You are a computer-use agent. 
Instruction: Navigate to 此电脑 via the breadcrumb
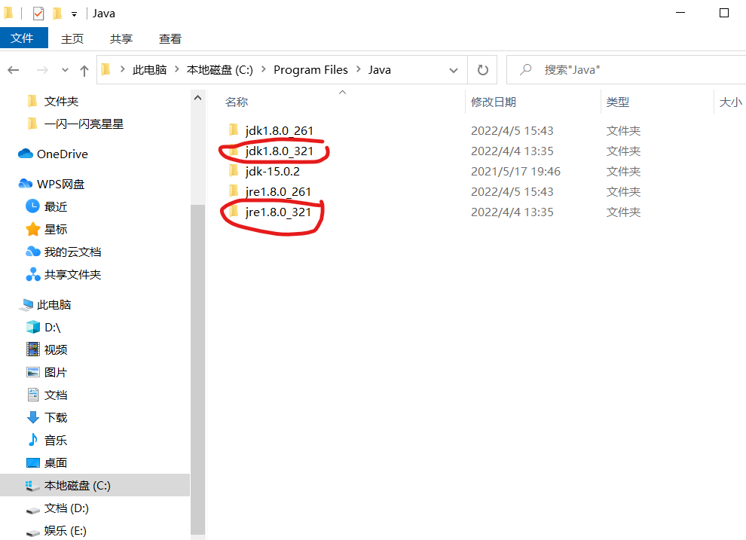tap(148, 69)
